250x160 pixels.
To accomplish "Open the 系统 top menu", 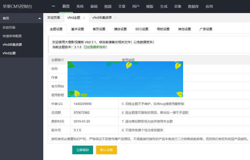I will [x=80, y=6].
